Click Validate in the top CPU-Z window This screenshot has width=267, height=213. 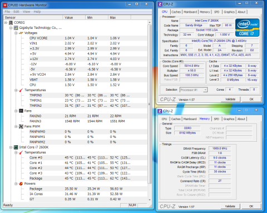point(230,99)
